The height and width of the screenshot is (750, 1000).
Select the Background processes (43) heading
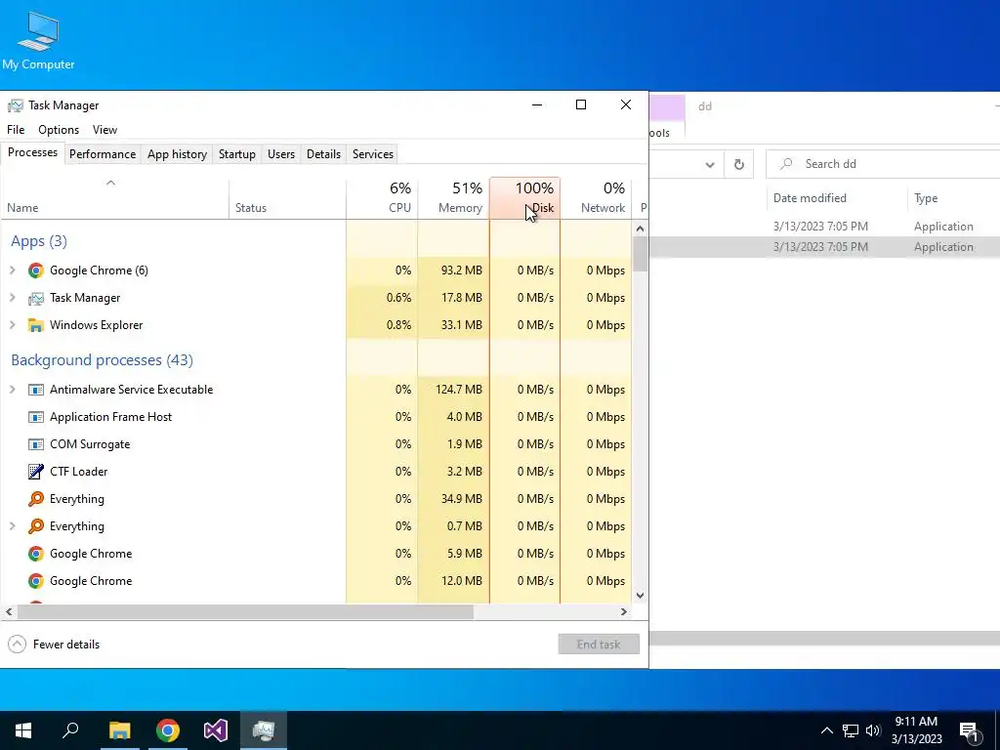coord(102,360)
